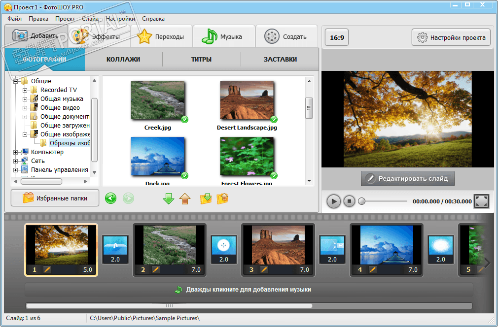498x327 pixels.
Task: Remove photo with orange up arrow
Action: click(185, 198)
